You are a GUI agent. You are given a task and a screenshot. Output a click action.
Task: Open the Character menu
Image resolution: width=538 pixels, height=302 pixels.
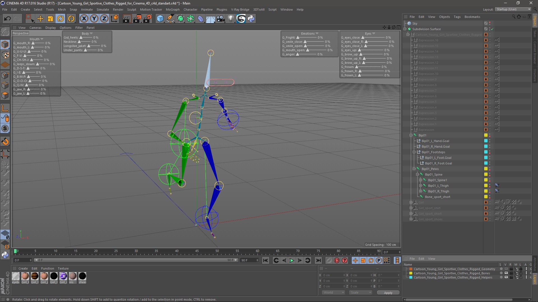pos(190,10)
